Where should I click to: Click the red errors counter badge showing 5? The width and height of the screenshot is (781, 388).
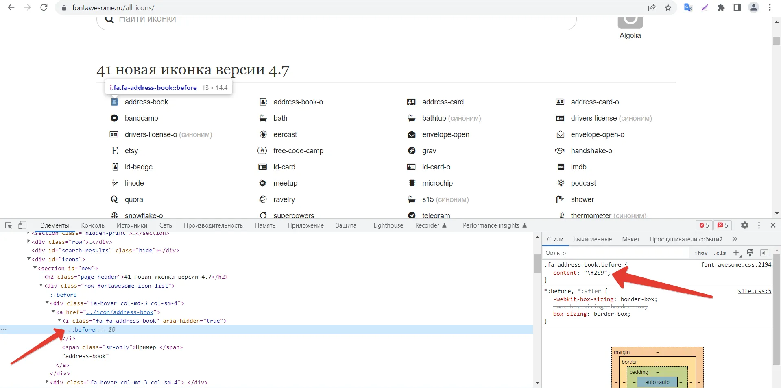704,225
